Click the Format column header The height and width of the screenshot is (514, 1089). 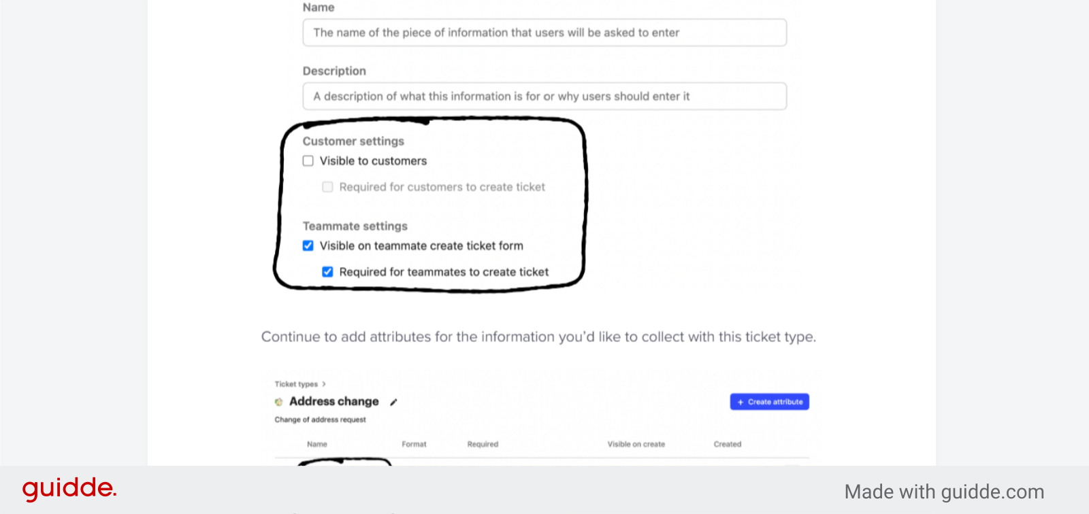point(414,444)
